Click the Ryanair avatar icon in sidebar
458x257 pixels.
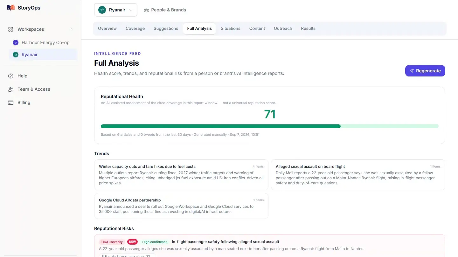point(15,55)
